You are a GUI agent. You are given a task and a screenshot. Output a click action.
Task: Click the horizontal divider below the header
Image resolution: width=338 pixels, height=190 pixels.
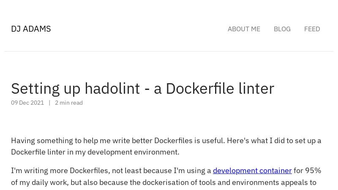click(x=169, y=51)
